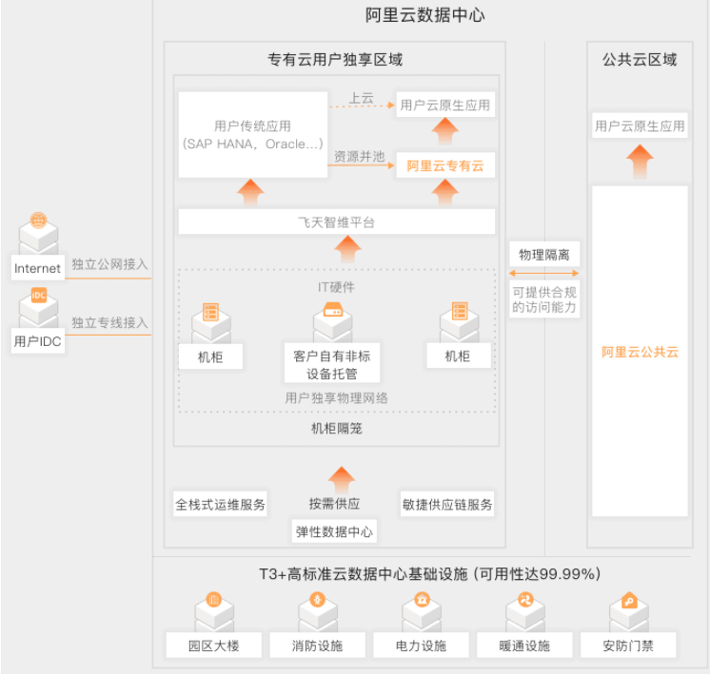
Task: Click the orange 阿里云专有云 box
Action: pyautogui.click(x=445, y=165)
